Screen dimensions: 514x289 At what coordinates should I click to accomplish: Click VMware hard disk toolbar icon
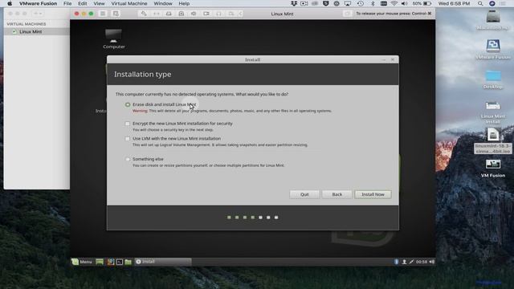169,14
